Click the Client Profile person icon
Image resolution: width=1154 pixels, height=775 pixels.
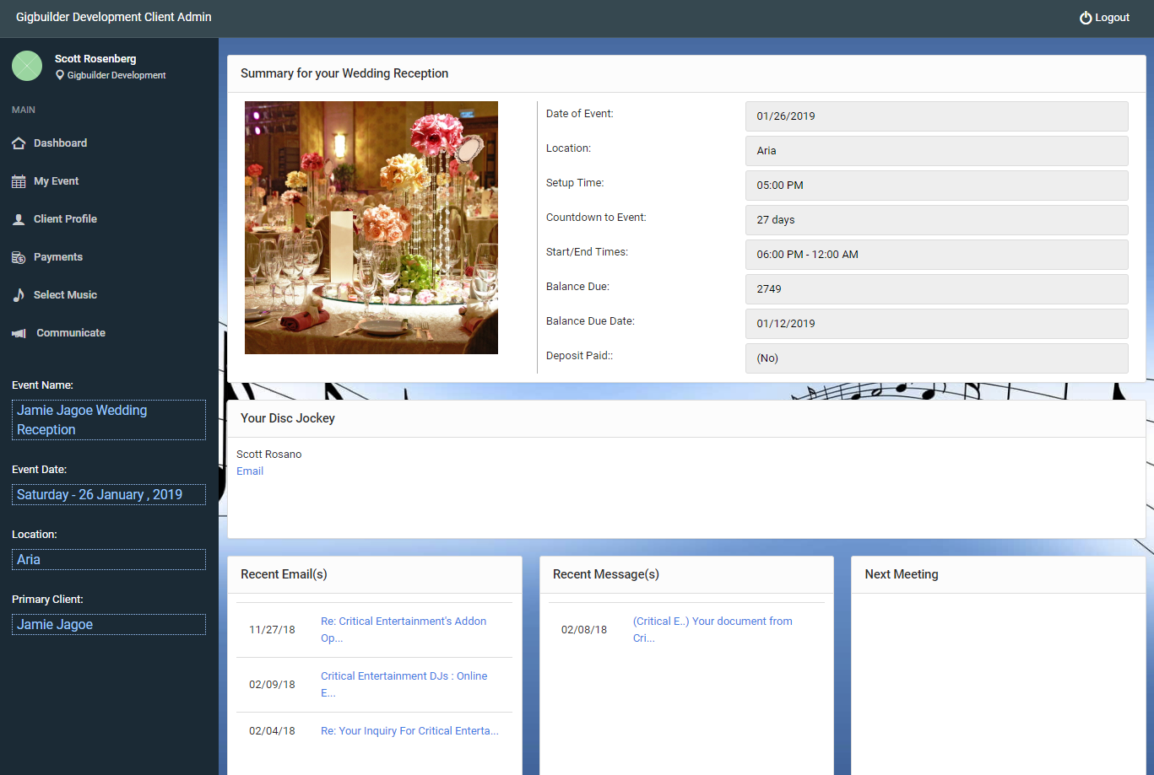tap(19, 219)
